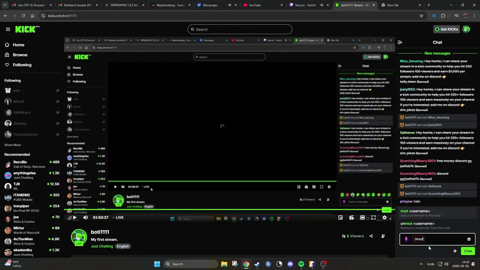Image resolution: width=480 pixels, height=270 pixels.
Task: Open the Just Chatting category link
Action: [102, 246]
